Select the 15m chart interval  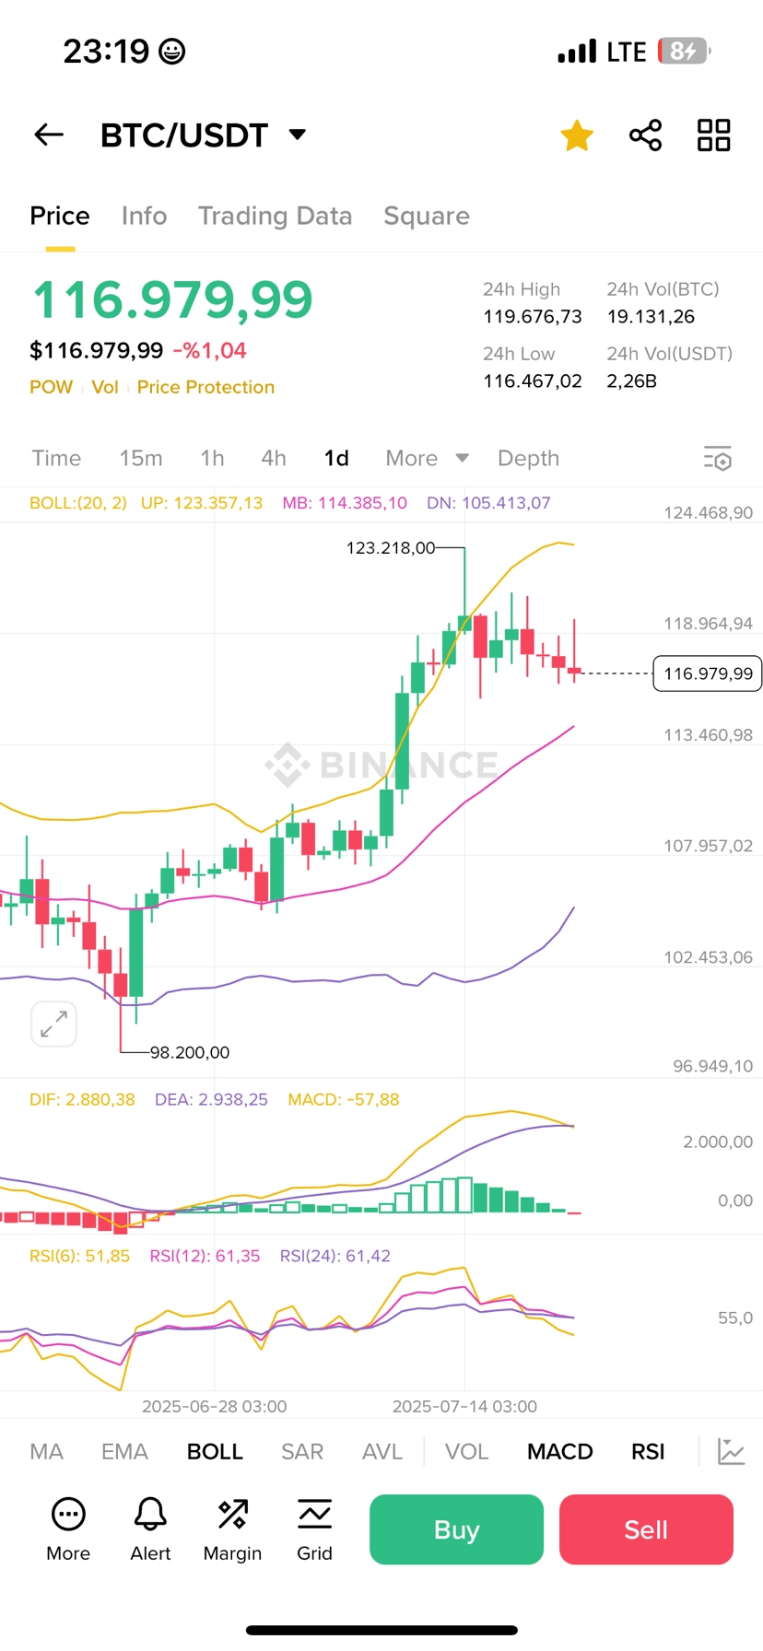tap(141, 458)
